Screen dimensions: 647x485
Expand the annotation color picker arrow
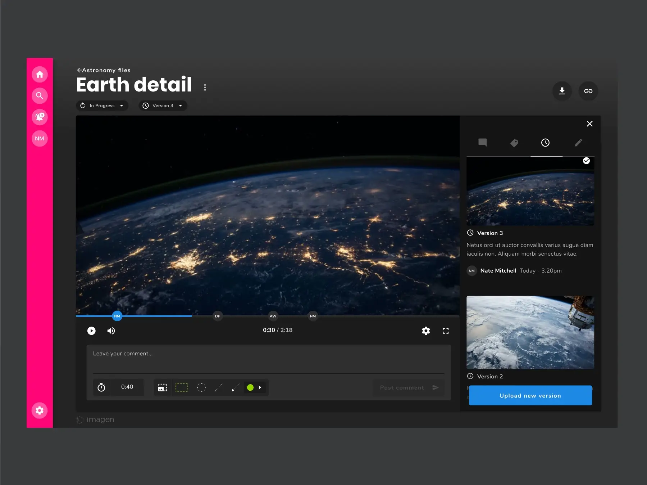point(260,387)
